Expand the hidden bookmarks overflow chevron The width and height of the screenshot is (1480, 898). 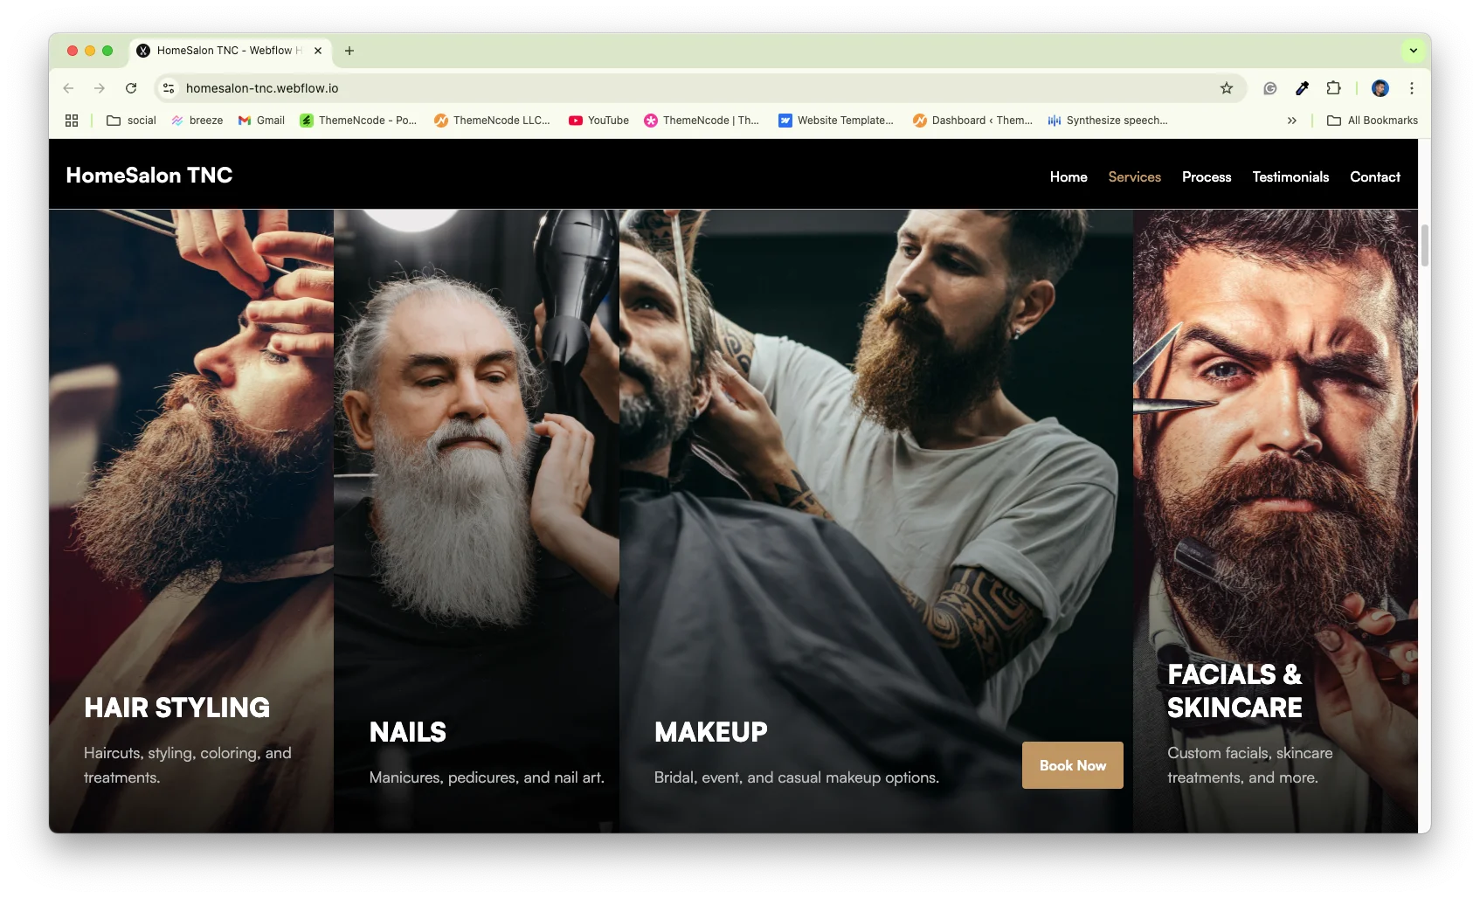click(x=1291, y=121)
